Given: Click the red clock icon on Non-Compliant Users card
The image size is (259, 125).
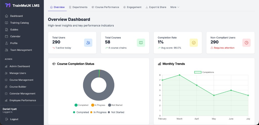Looking at the screenshot, I should [246, 43].
